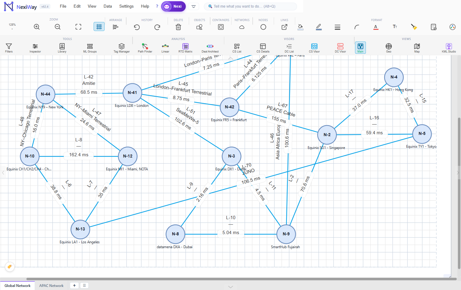Open the Help menu
This screenshot has height=290, width=461.
click(x=145, y=6)
